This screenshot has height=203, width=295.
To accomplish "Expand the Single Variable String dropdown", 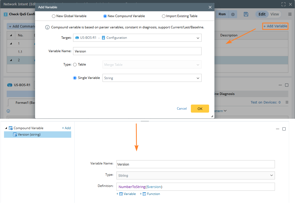I will [x=152, y=78].
